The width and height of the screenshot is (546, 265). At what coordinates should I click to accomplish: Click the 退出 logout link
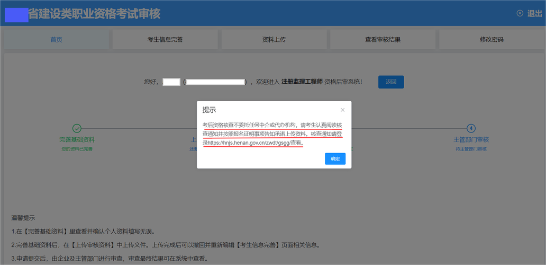pos(534,13)
